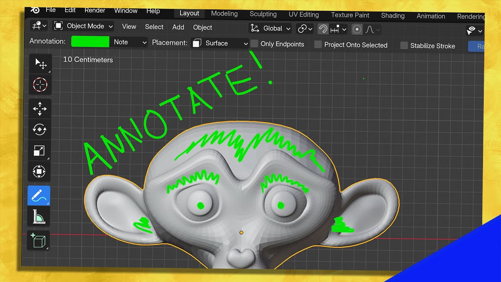This screenshot has width=501, height=282.
Task: Select the Select Box tool
Action: tap(40, 64)
